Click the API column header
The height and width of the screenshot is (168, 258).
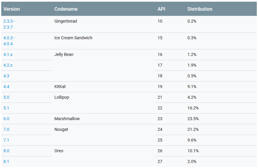pyautogui.click(x=161, y=9)
